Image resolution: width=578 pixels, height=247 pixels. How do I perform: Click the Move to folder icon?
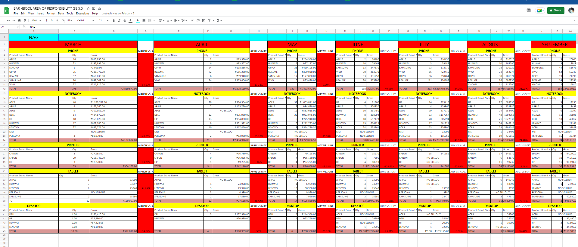94,8
